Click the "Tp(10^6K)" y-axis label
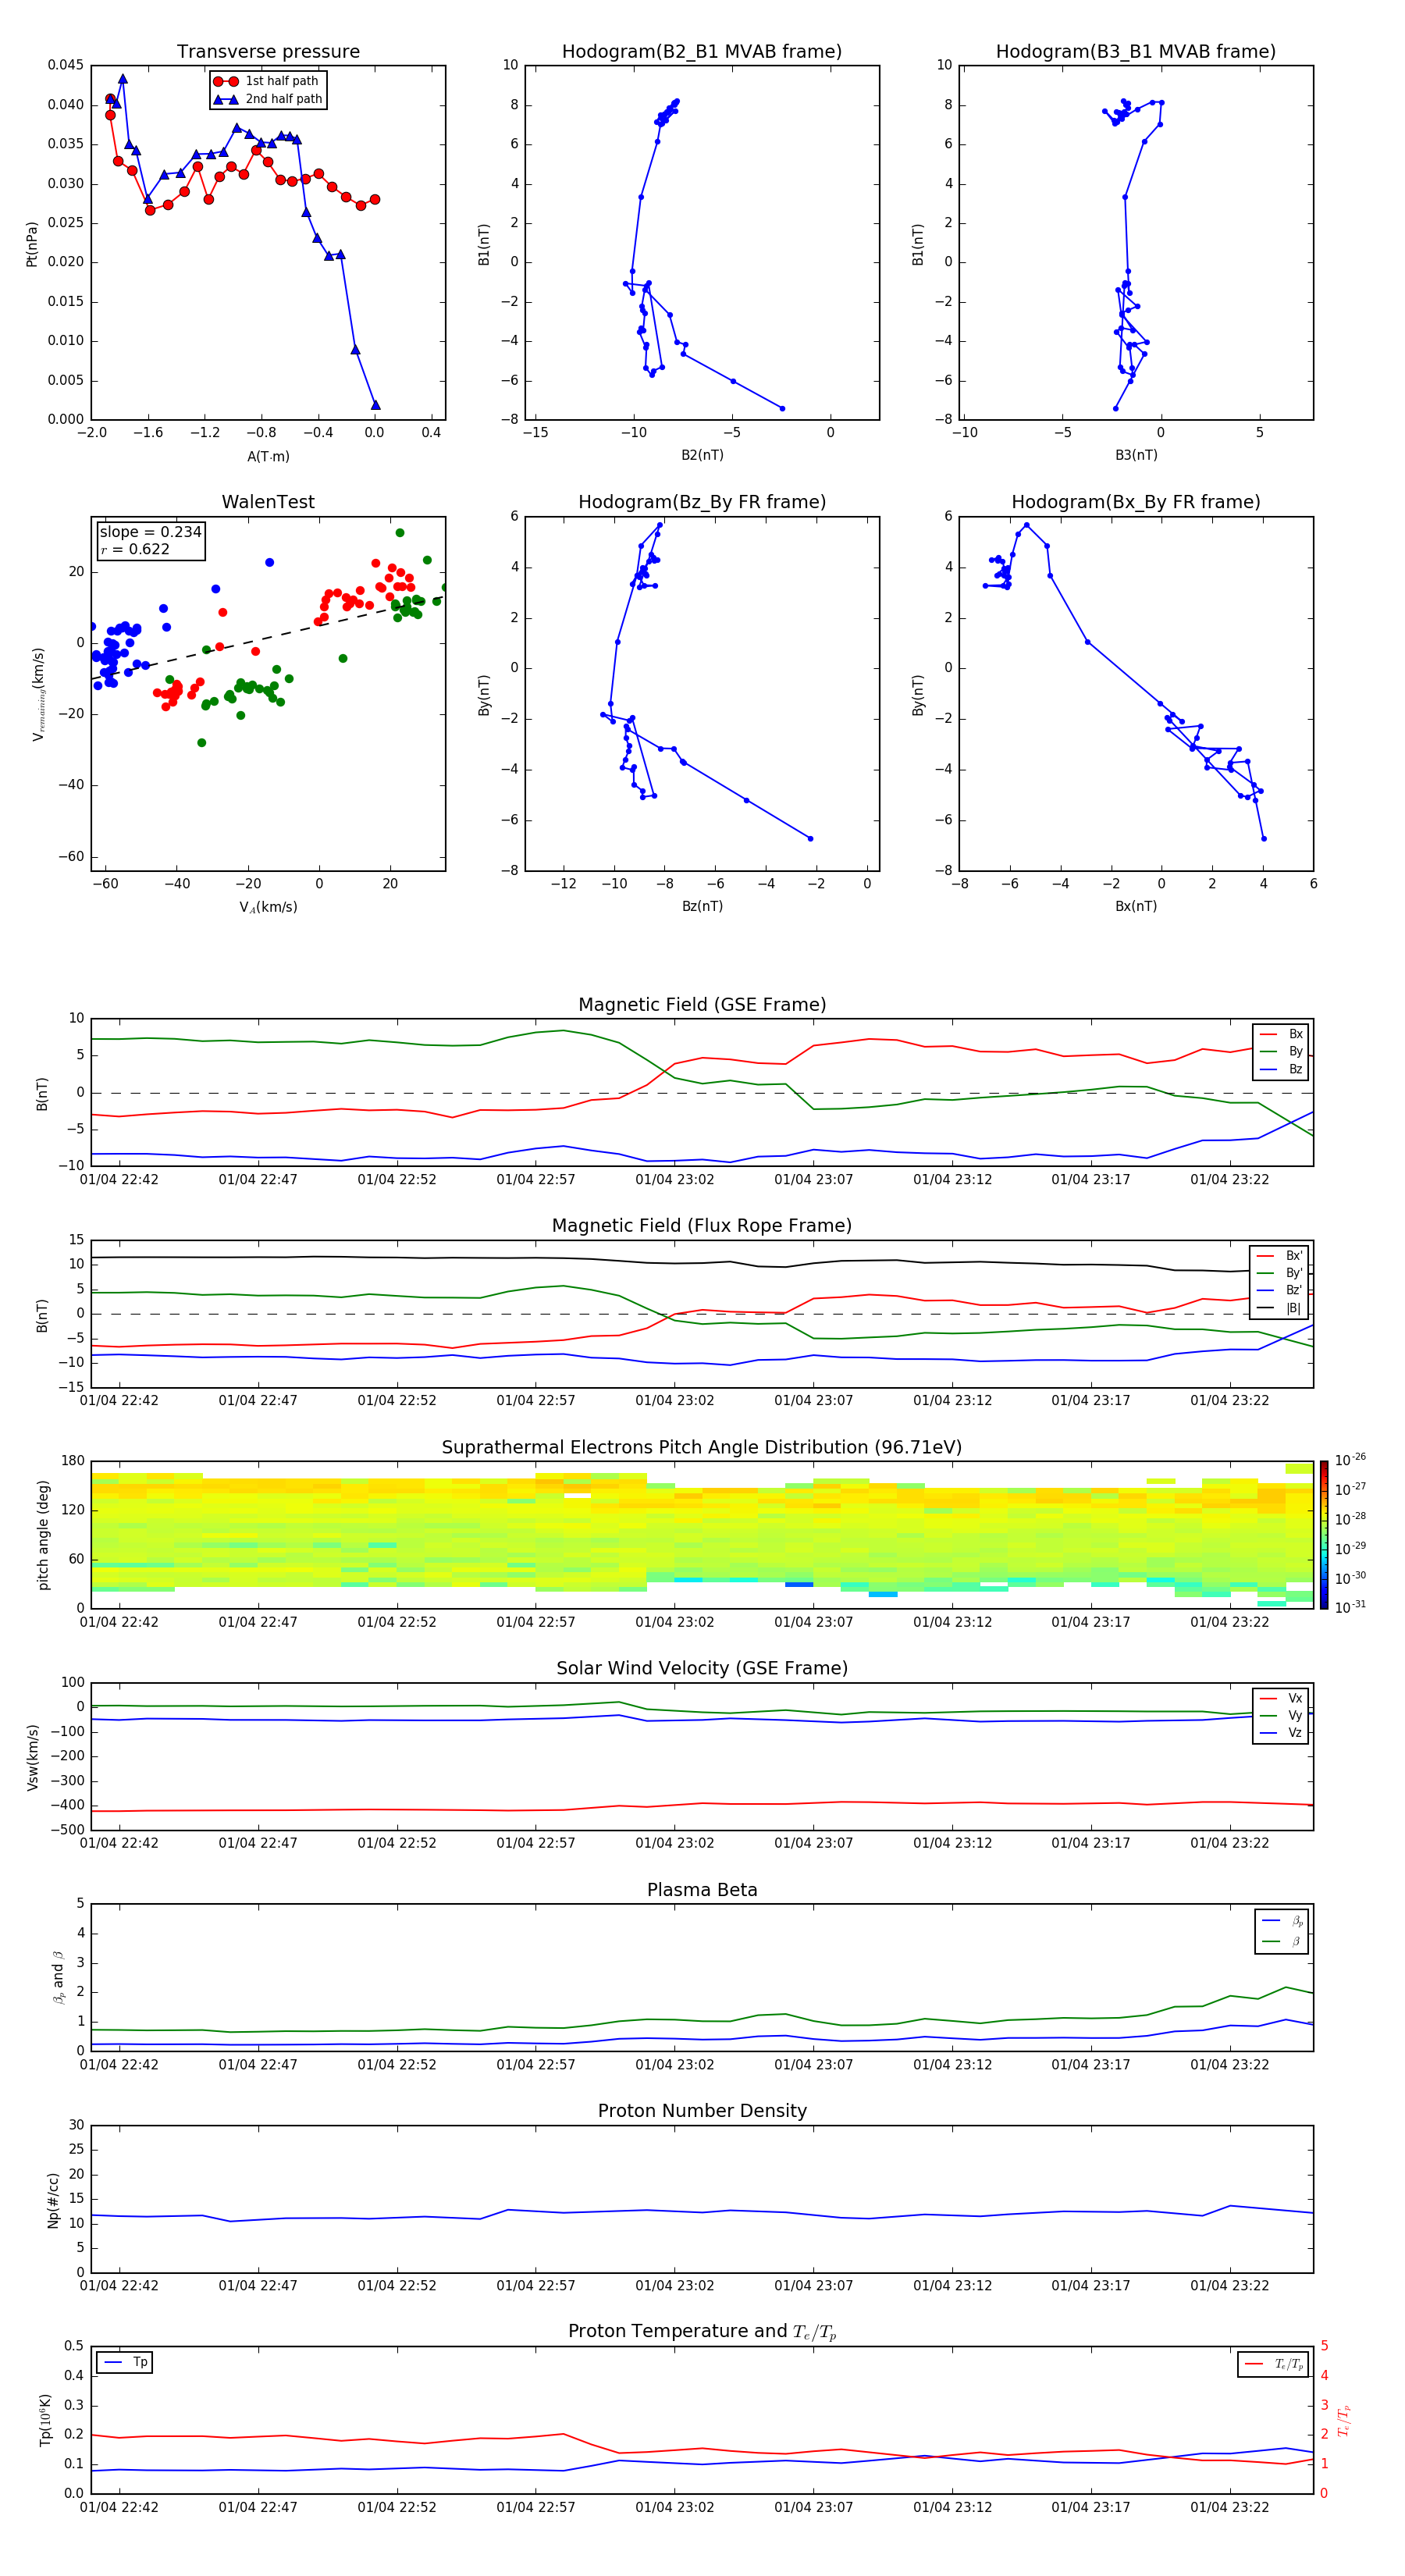Image resolution: width=1405 pixels, height=2576 pixels. (x=45, y=2420)
